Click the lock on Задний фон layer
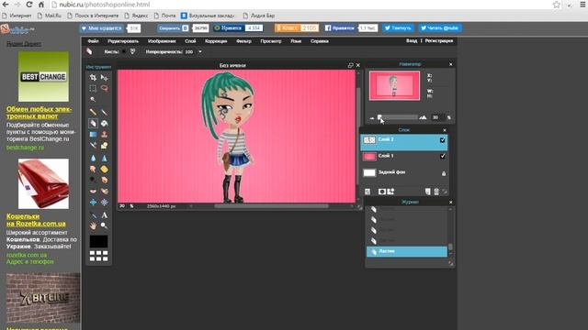 [444, 173]
